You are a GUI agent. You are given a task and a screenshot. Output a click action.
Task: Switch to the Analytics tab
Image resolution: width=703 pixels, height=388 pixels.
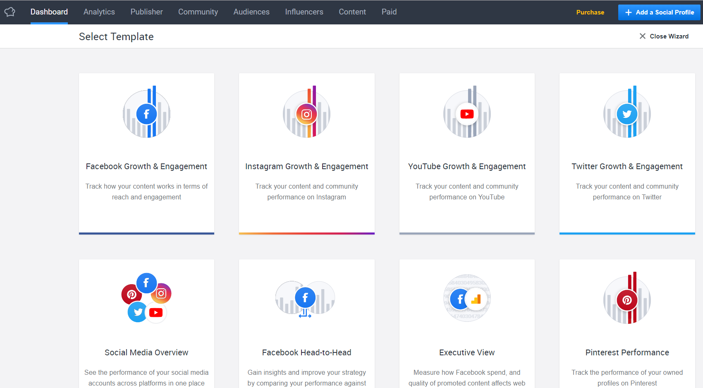coord(99,12)
